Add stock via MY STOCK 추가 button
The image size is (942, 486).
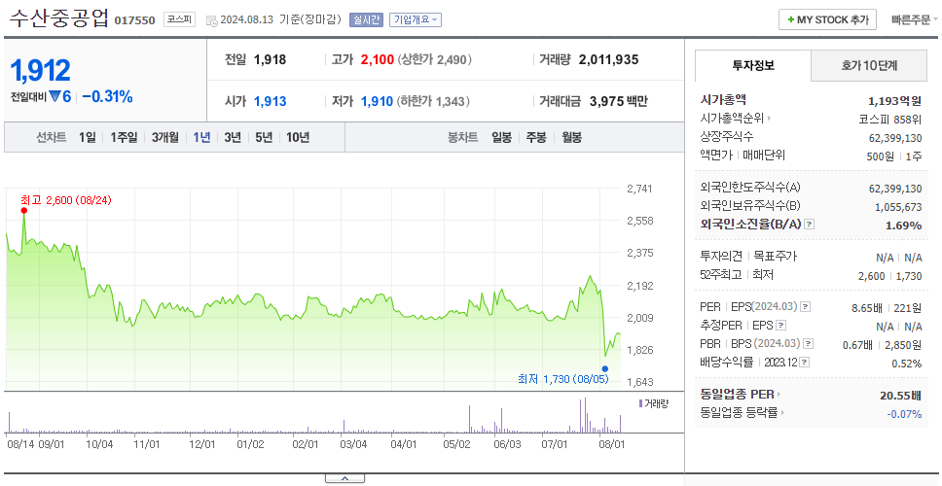point(828,19)
